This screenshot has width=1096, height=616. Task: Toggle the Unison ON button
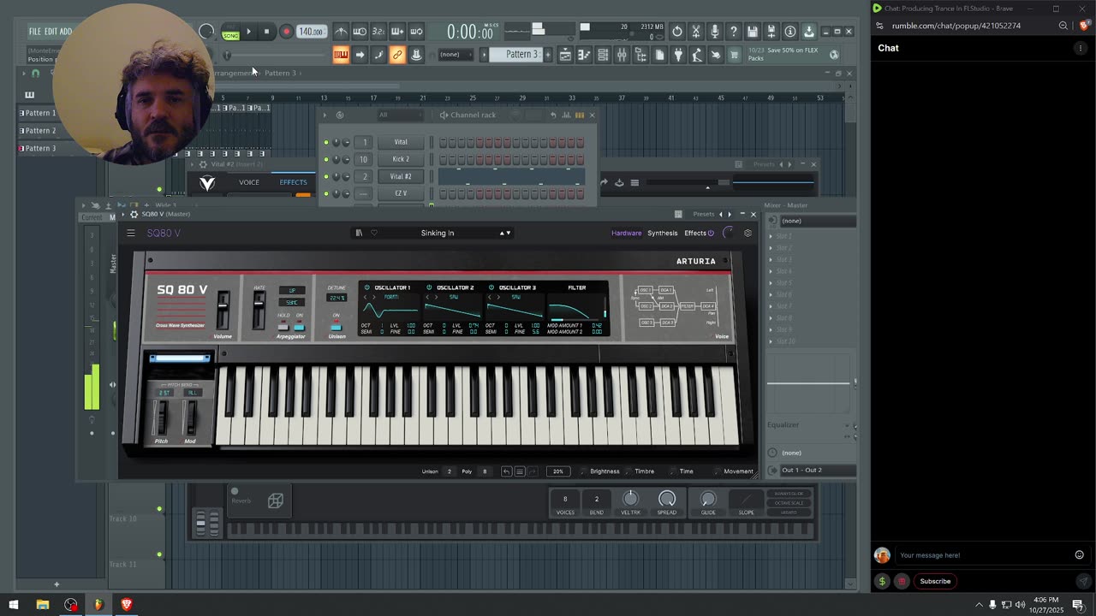pos(337,326)
